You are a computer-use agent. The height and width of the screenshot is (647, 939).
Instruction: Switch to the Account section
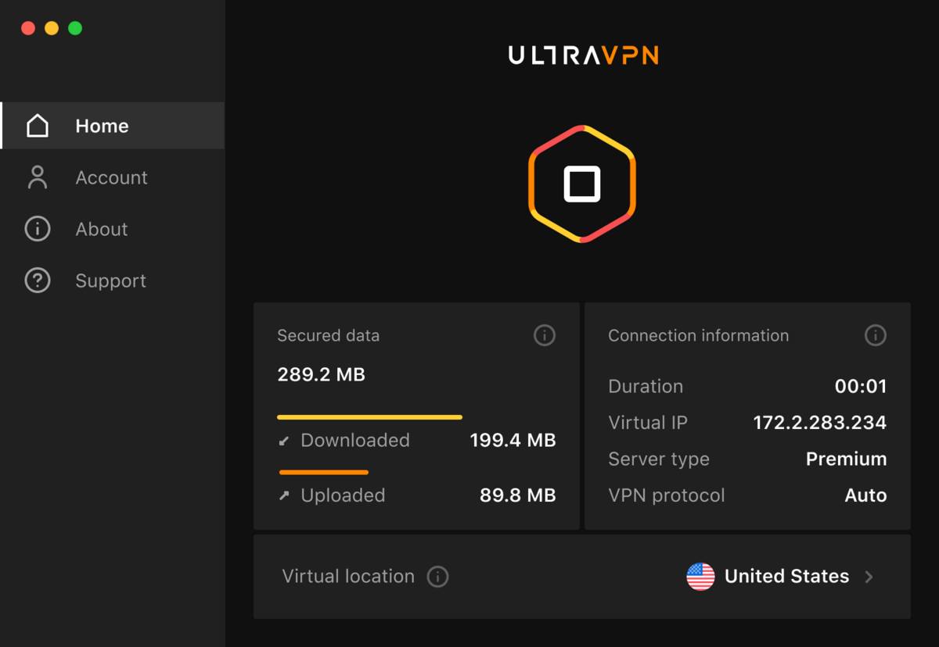pos(112,177)
